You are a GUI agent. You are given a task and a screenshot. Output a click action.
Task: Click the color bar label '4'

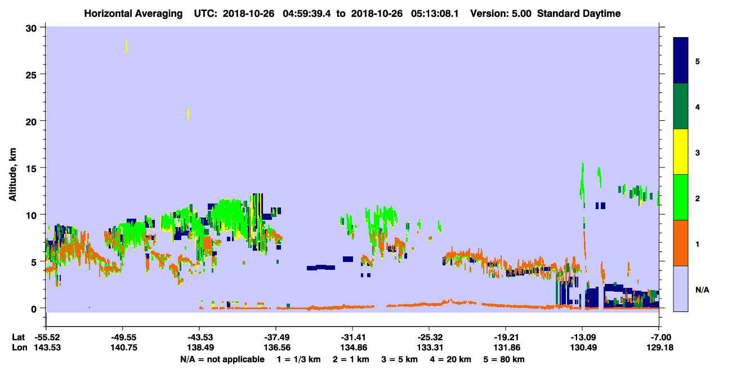click(x=698, y=107)
